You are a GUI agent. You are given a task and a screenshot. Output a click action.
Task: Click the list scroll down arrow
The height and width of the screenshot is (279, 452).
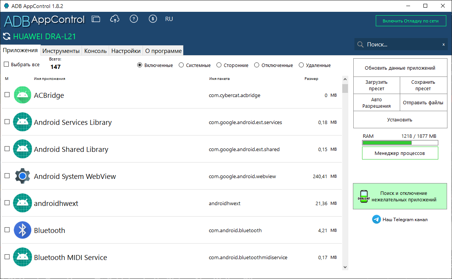[345, 267]
